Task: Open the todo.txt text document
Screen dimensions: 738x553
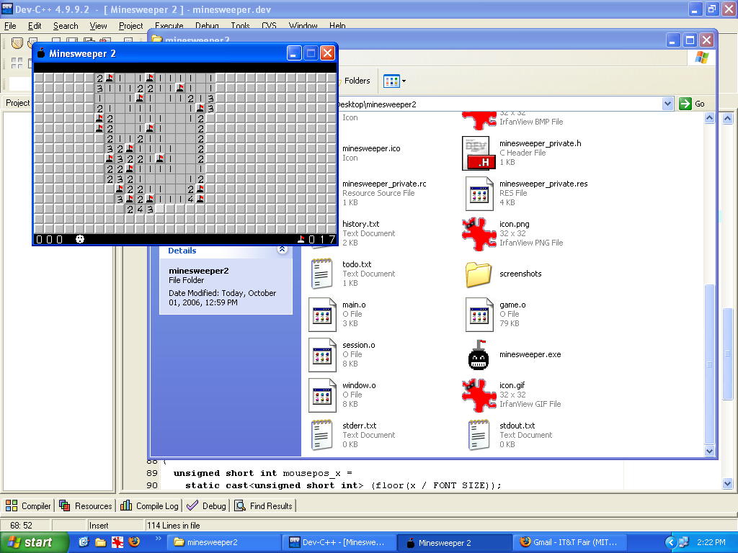Action: coord(321,274)
